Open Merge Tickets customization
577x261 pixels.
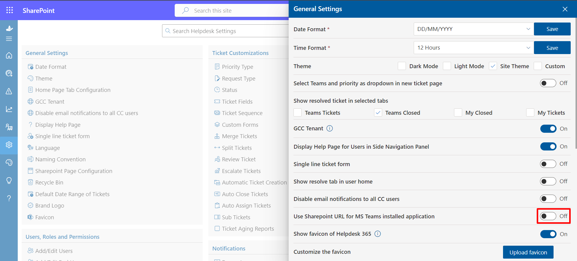click(x=236, y=136)
